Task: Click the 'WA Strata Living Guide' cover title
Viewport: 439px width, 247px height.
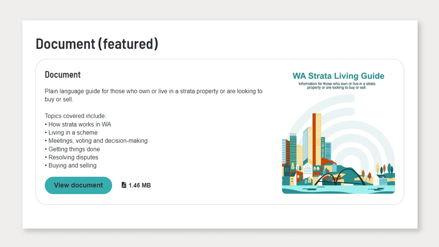Action: 338,76
